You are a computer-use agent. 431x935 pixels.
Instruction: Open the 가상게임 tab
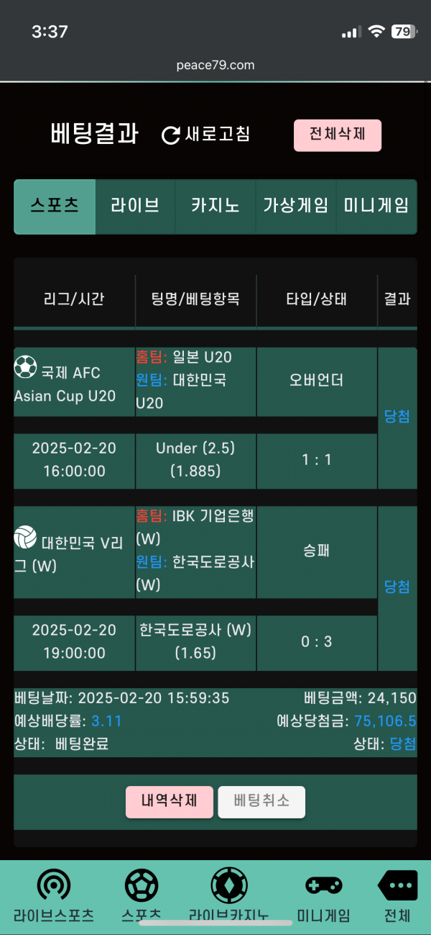click(296, 207)
